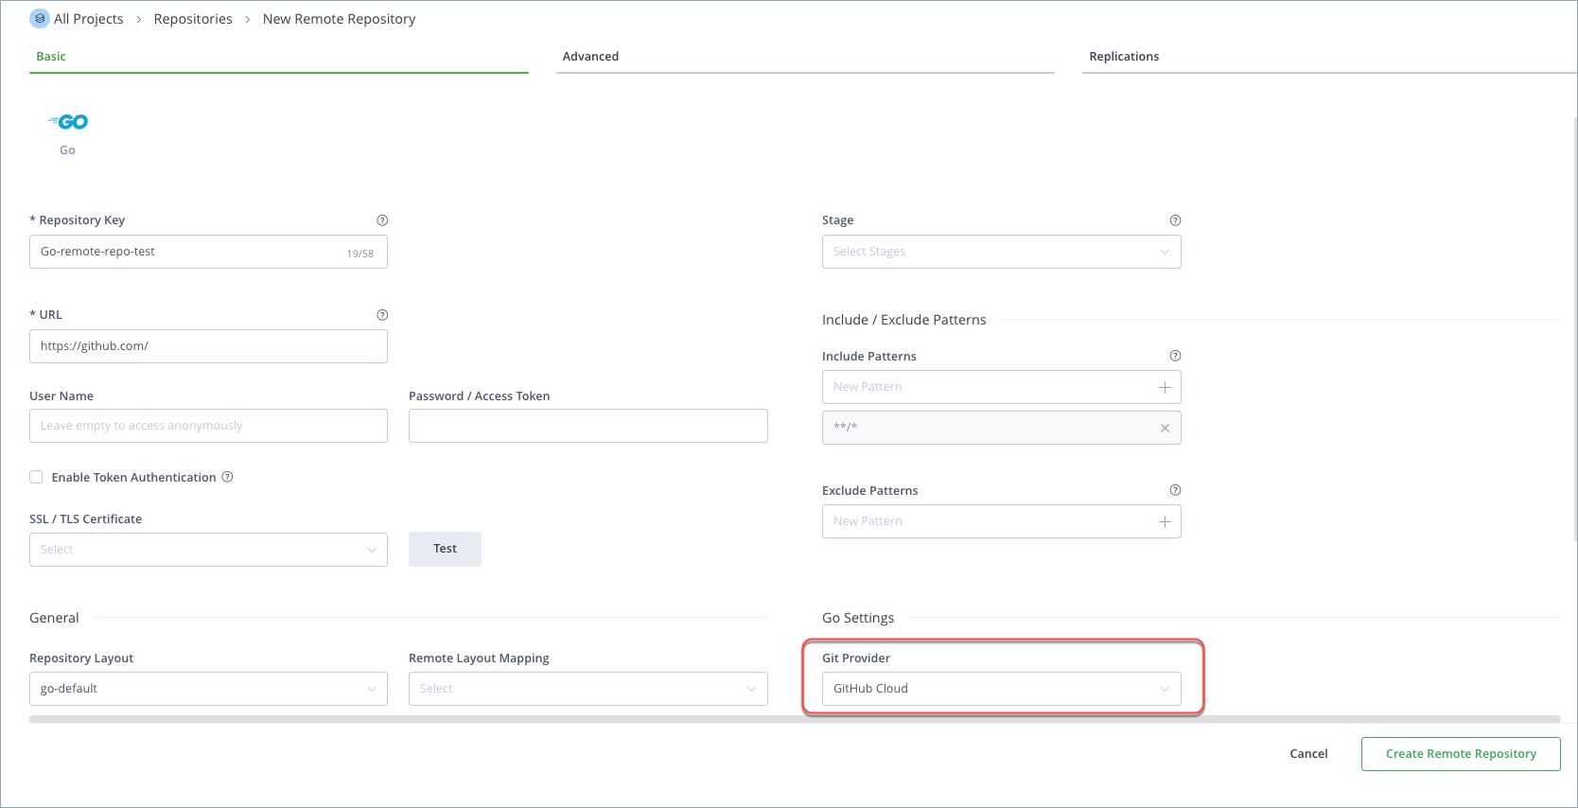Navigate to Repositories breadcrumb
The width and height of the screenshot is (1578, 808).
tap(193, 19)
